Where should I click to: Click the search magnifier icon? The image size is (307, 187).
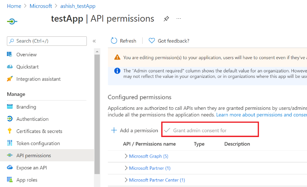click(12, 41)
